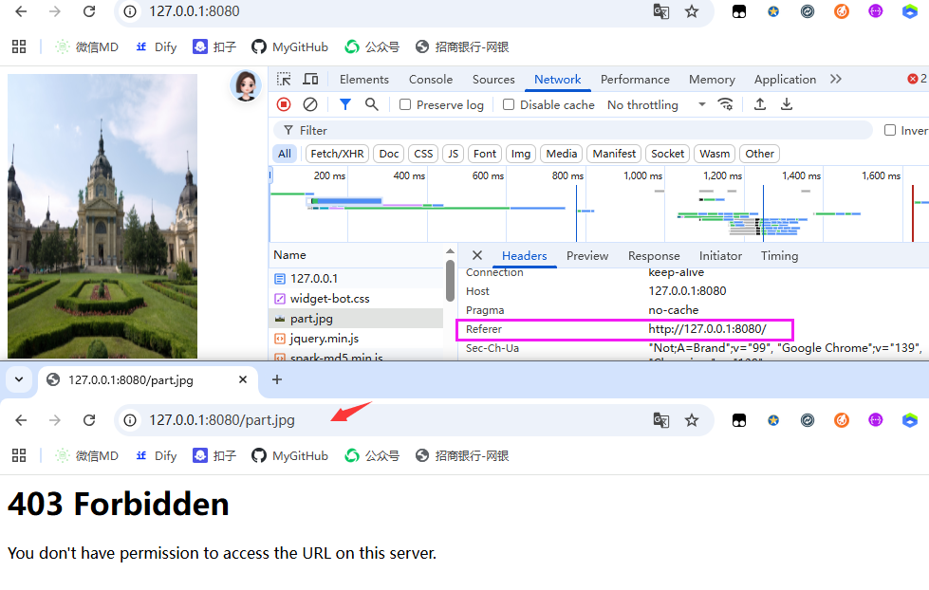Open apps grid icon in top bookmarks bar
The width and height of the screenshot is (929, 590).
[19, 46]
